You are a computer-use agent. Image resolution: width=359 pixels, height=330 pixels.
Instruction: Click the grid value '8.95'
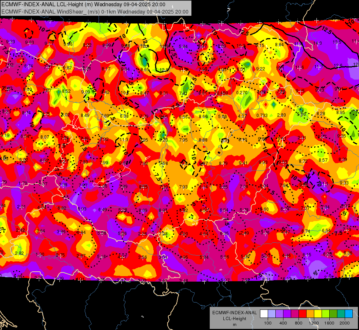(341, 113)
